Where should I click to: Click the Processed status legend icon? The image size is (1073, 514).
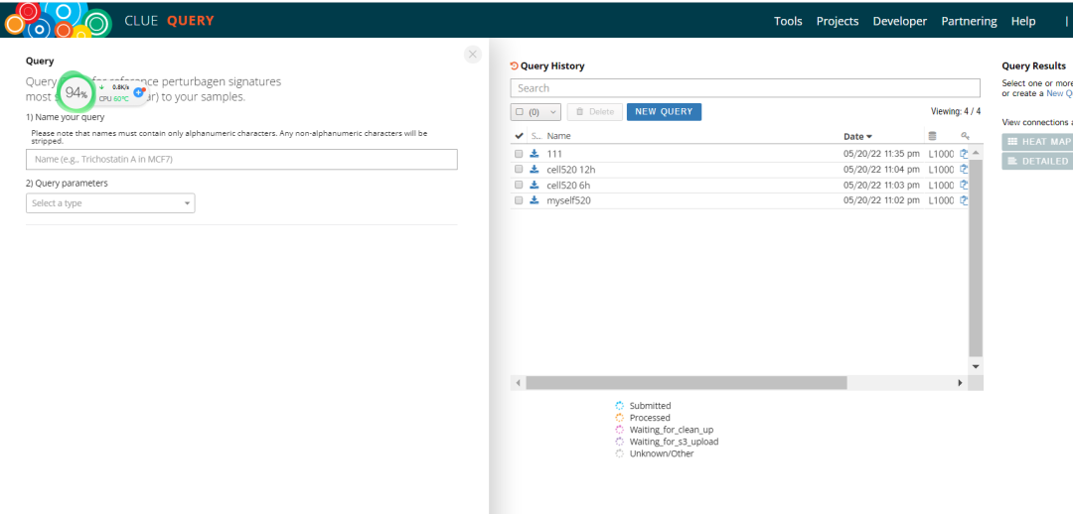620,417
